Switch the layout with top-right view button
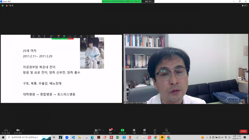249x140 pixels. (x=245, y=6)
